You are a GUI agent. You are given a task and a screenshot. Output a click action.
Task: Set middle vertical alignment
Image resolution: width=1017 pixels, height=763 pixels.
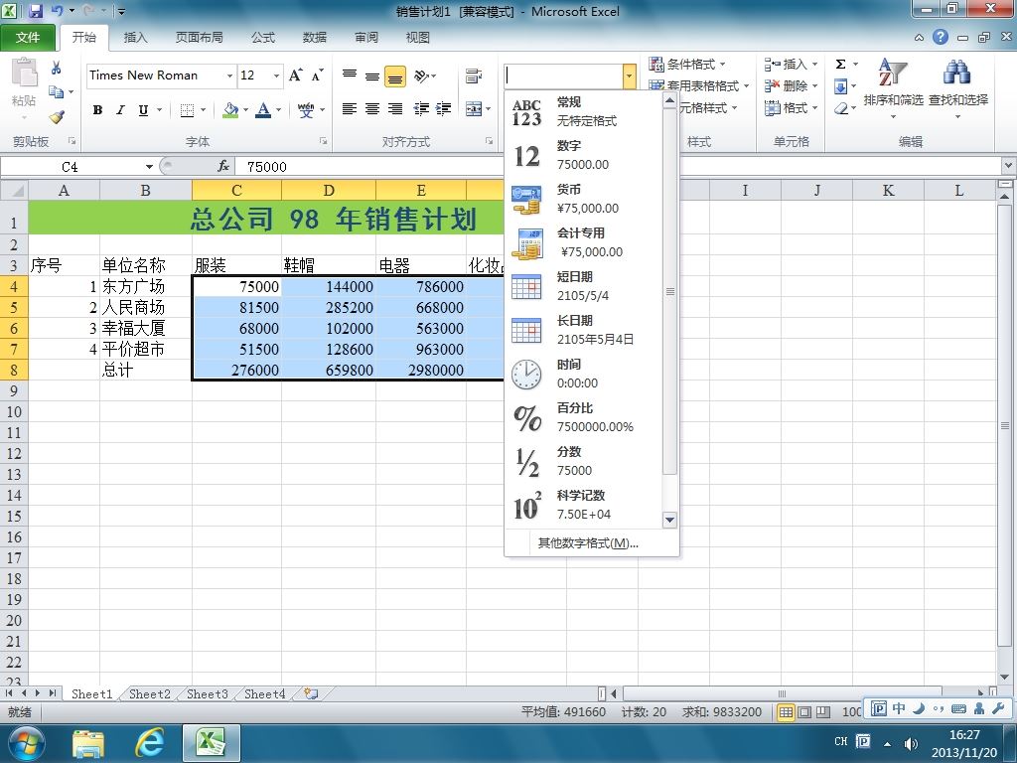pyautogui.click(x=372, y=76)
